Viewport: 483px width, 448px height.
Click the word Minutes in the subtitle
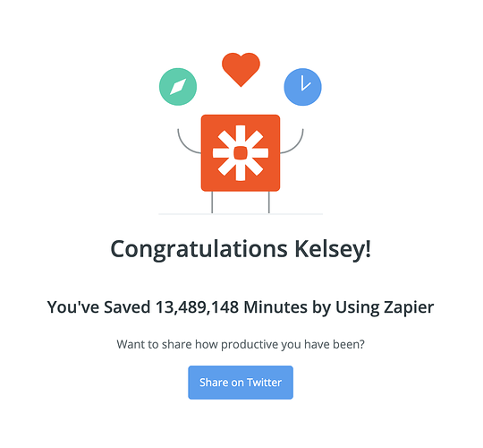tap(275, 307)
